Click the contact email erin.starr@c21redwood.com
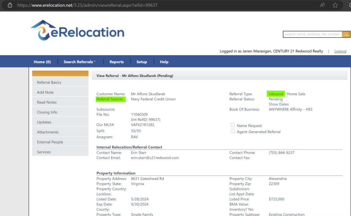 [x=155, y=158]
